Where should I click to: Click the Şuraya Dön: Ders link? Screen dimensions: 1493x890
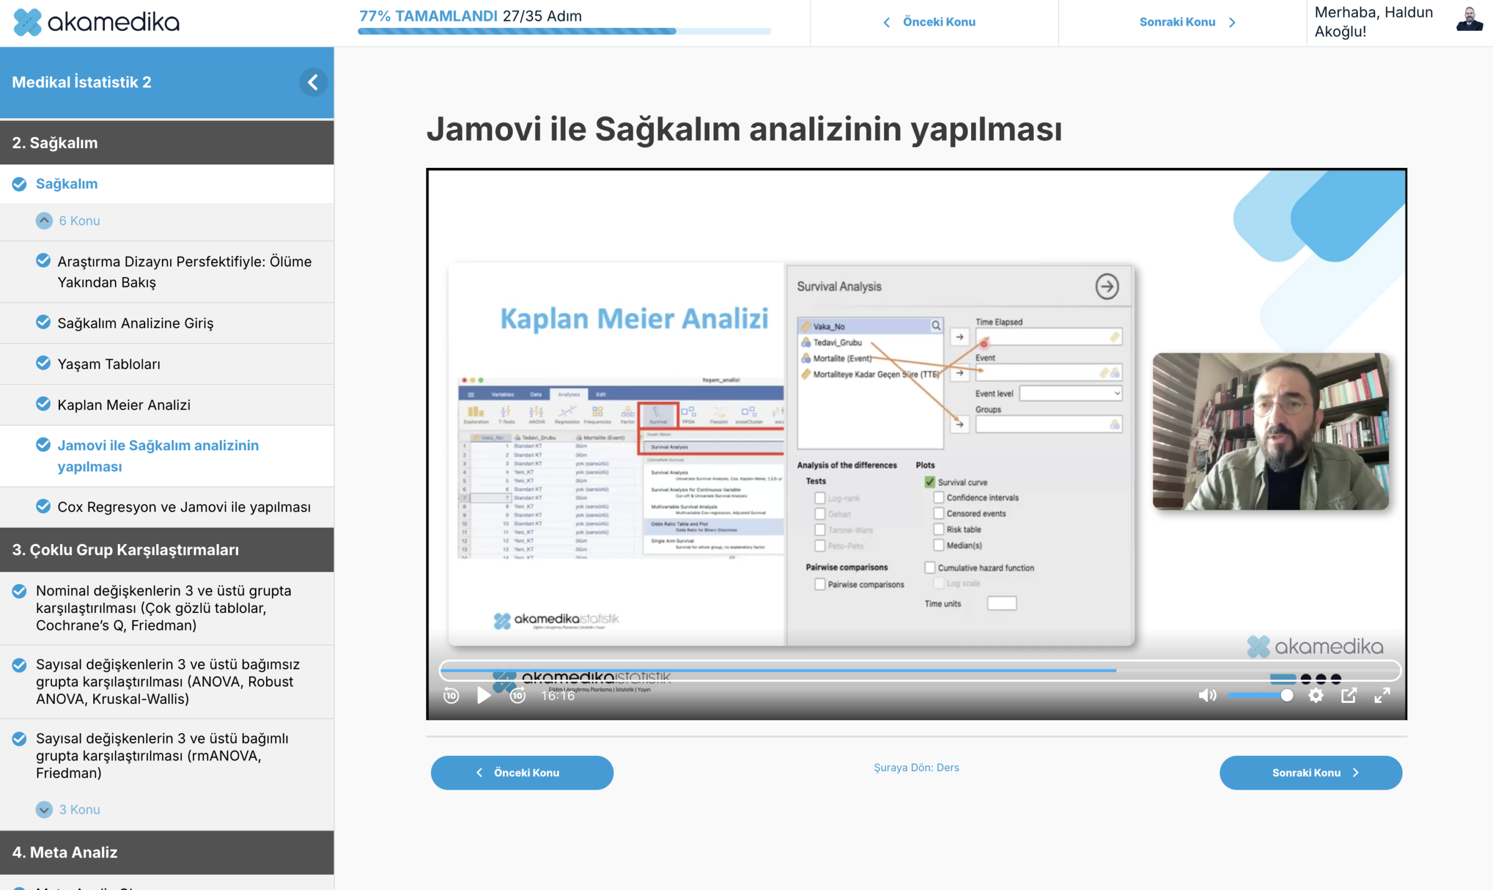tap(916, 767)
